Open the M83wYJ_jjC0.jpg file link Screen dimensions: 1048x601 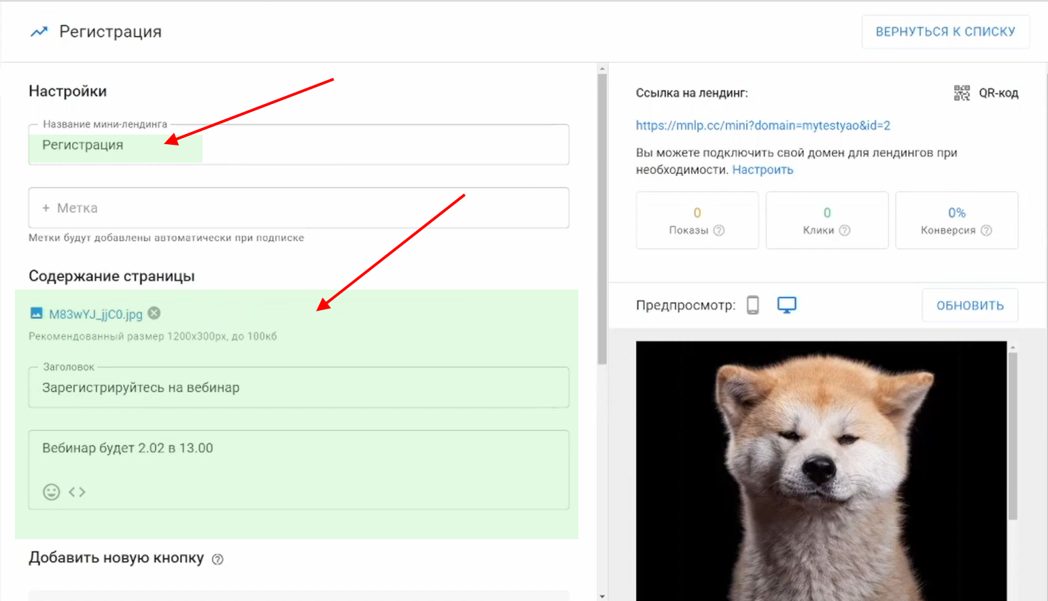(x=96, y=314)
